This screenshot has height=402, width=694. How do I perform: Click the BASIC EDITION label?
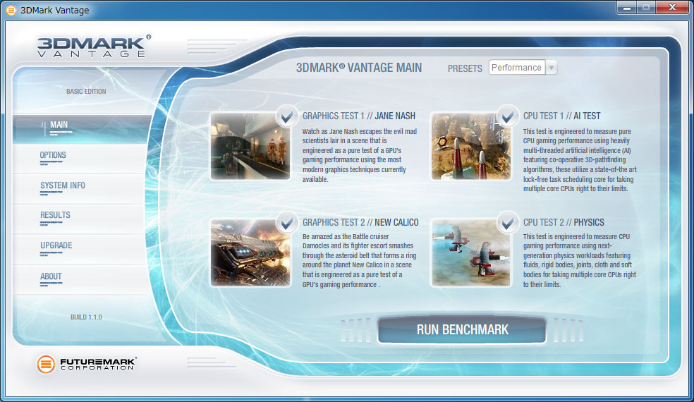click(86, 92)
